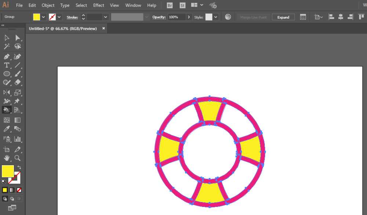Open the Effect menu
367x215 pixels.
[x=98, y=6]
